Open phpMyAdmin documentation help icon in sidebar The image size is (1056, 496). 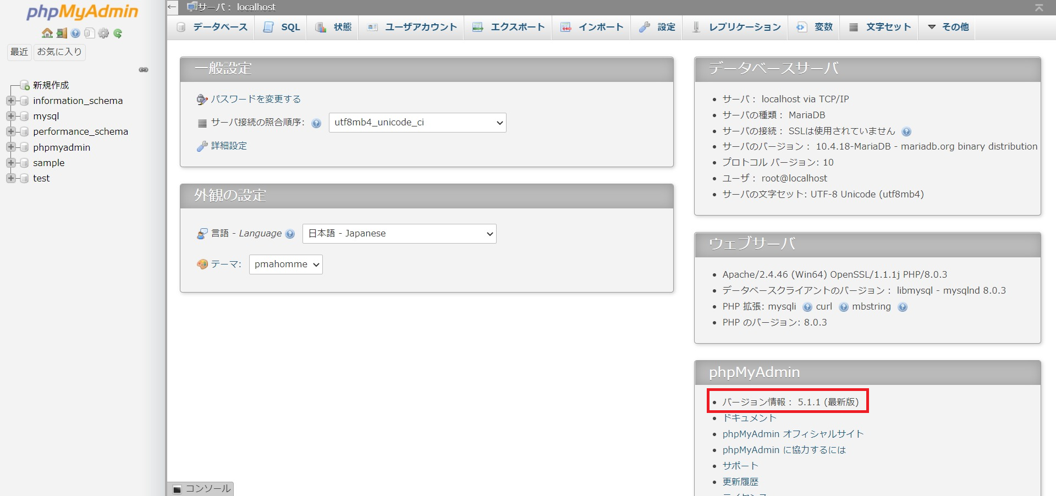click(75, 33)
